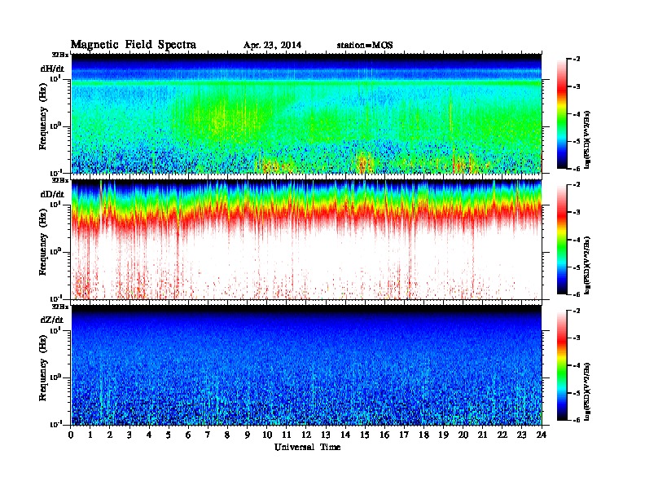This screenshot has height=499, width=645.
Task: Click the "-6" tick on dZ/dt color scale
Action: (x=577, y=421)
